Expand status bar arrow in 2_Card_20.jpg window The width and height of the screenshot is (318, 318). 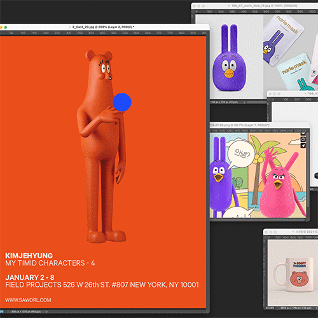(x=46, y=312)
